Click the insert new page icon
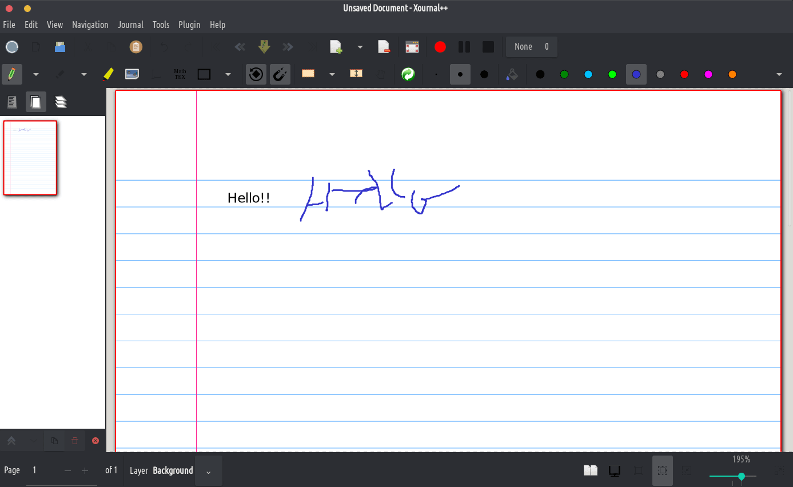Image resolution: width=793 pixels, height=487 pixels. (336, 47)
